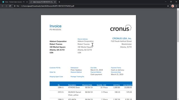This screenshot has height=100, width=179.
Task: Click line amount 10,008.00
Action: [x=128, y=87]
